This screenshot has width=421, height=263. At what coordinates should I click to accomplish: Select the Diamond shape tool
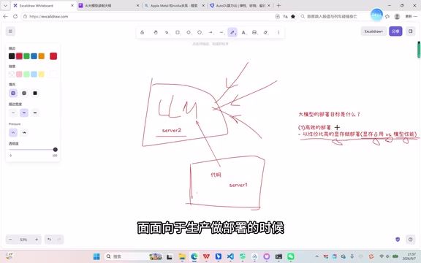tap(189, 32)
